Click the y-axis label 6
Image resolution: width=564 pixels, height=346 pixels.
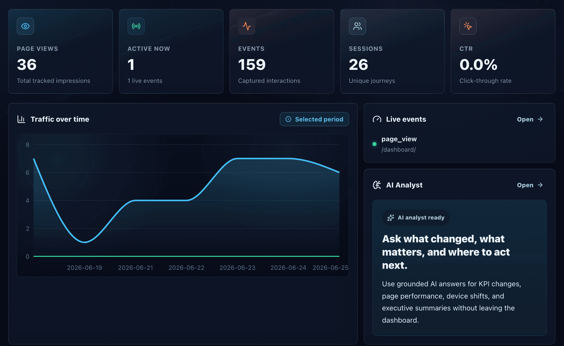27,173
